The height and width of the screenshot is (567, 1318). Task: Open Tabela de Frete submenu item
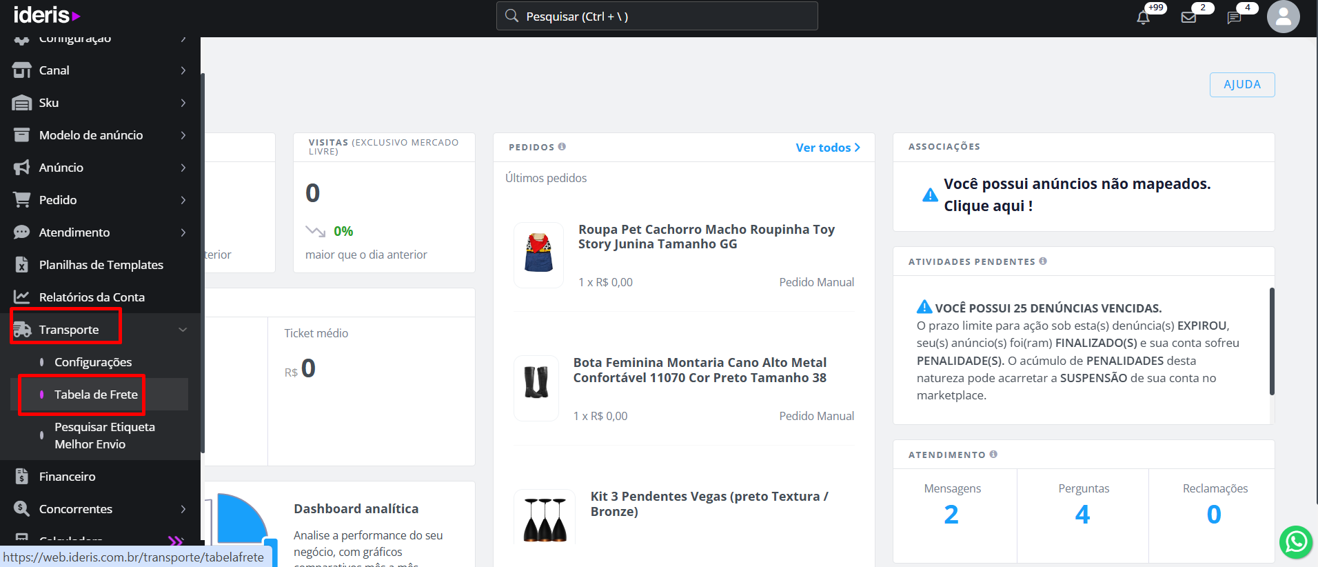(96, 395)
